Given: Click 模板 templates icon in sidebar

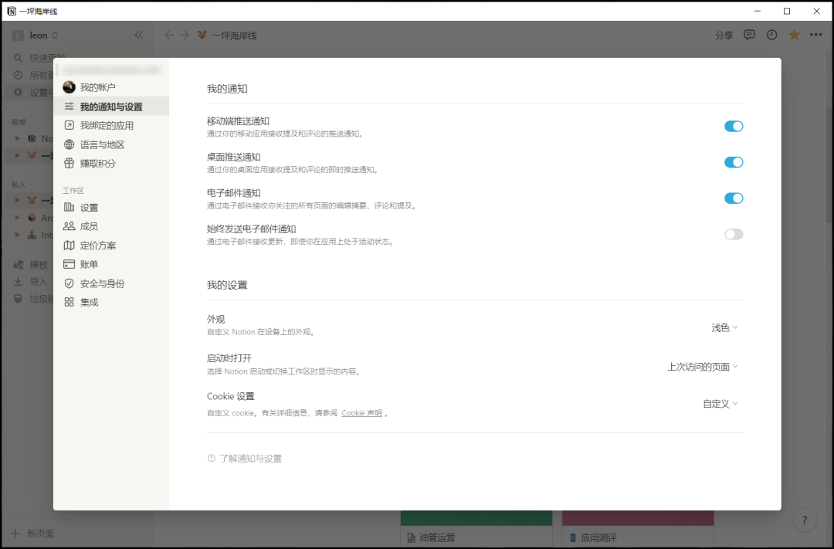Looking at the screenshot, I should 18,265.
